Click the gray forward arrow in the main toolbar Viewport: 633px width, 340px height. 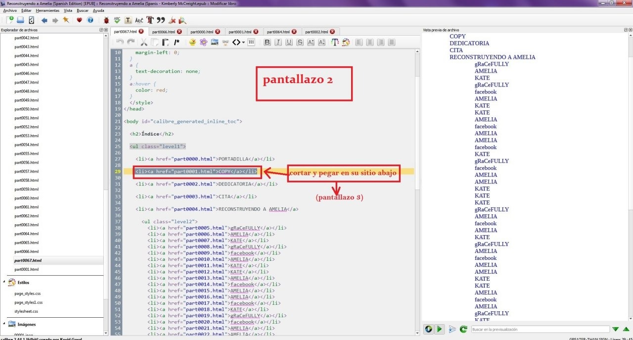pyautogui.click(x=55, y=20)
